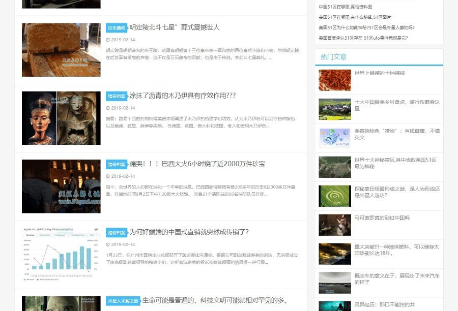The width and height of the screenshot is (458, 311).
Task: Click date 2019-02-14 under 明定陵 article
Action: [123, 40]
